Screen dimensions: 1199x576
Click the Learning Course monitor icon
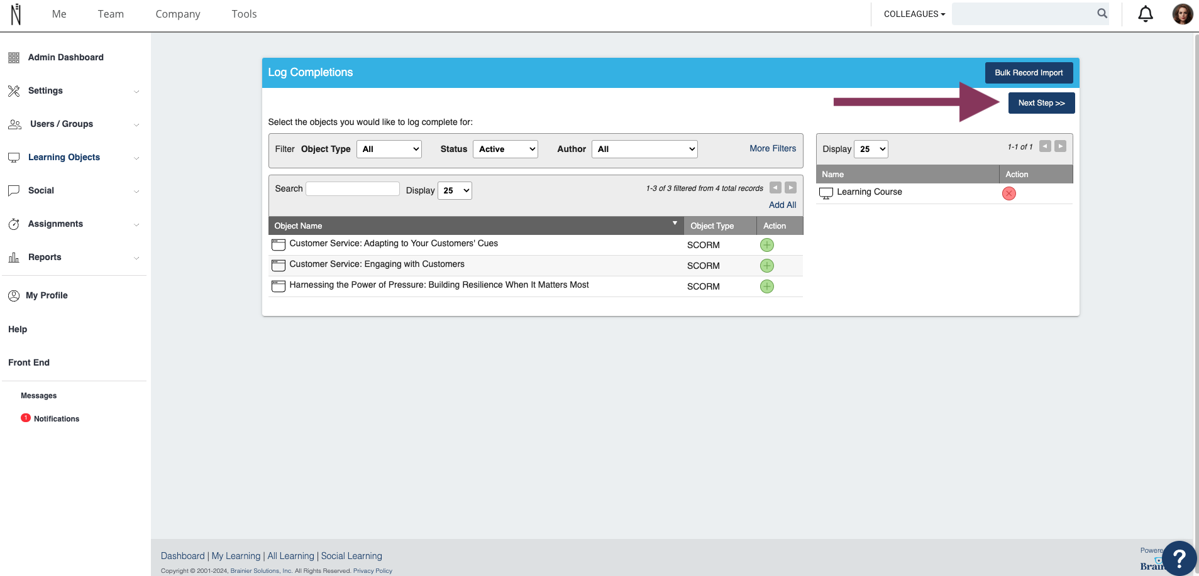pos(826,193)
